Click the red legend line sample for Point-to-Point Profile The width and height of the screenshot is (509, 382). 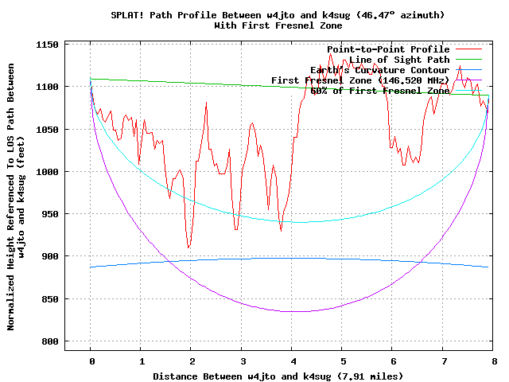[x=468, y=49]
